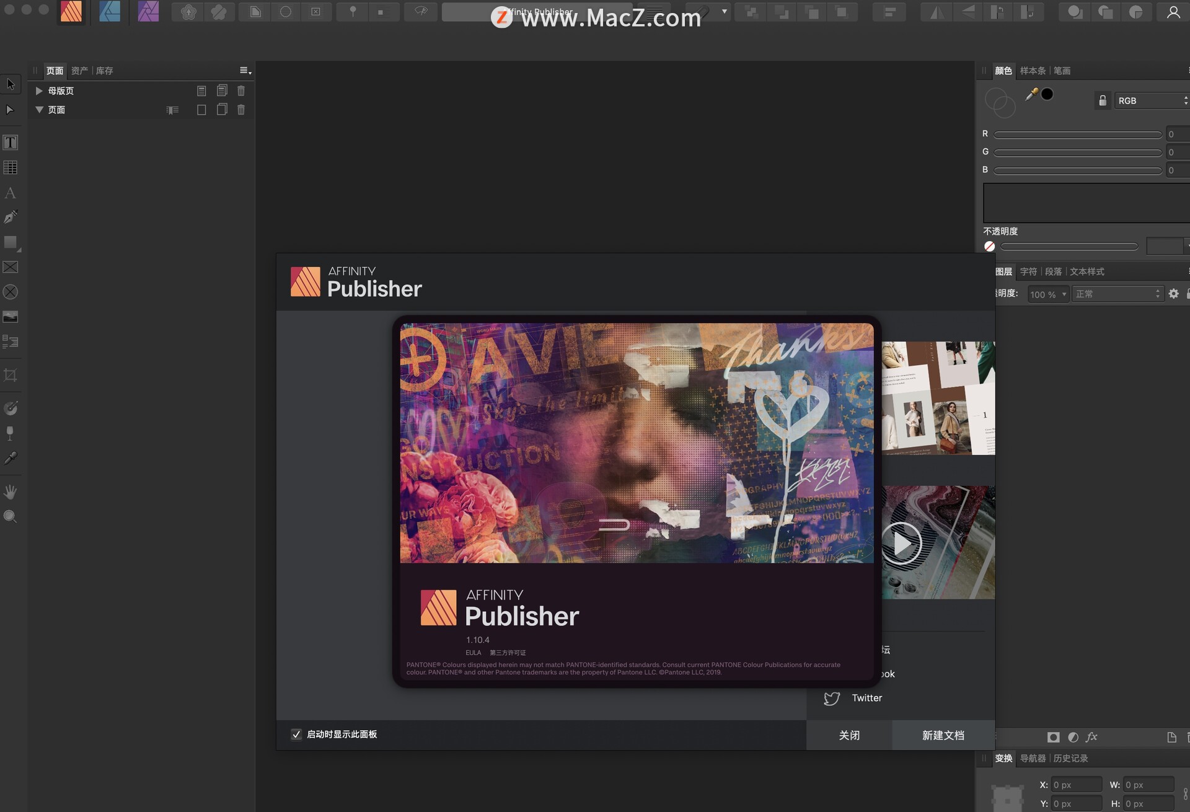Select the Picture Frame Rectangle tool
The width and height of the screenshot is (1190, 812).
coord(11,267)
